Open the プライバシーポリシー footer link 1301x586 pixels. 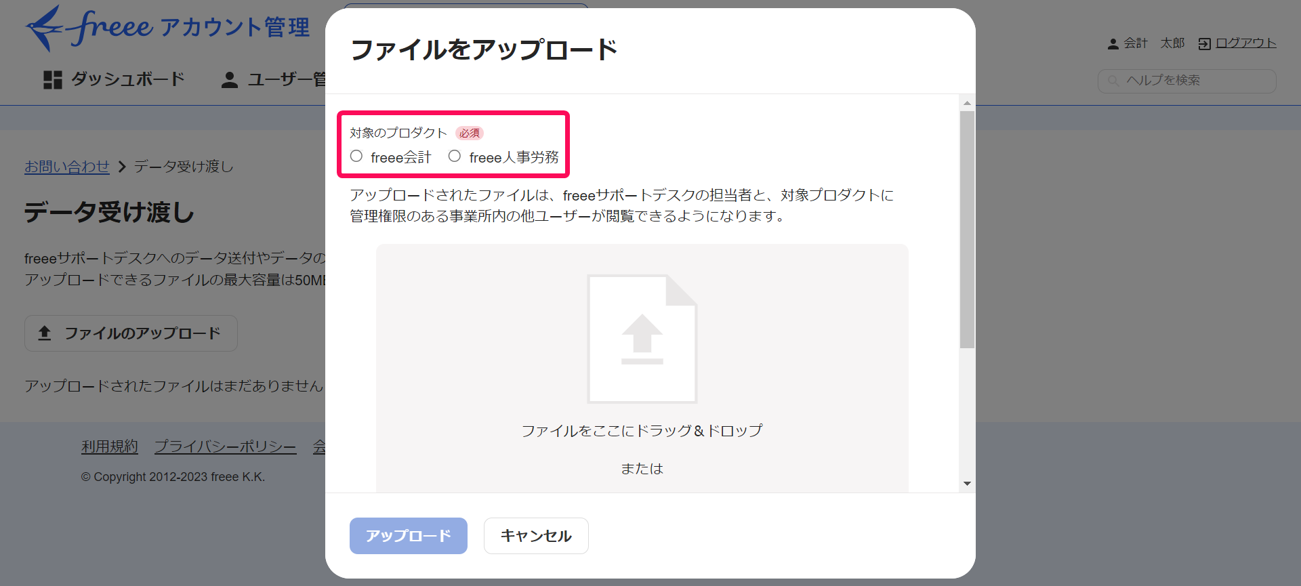(x=225, y=446)
